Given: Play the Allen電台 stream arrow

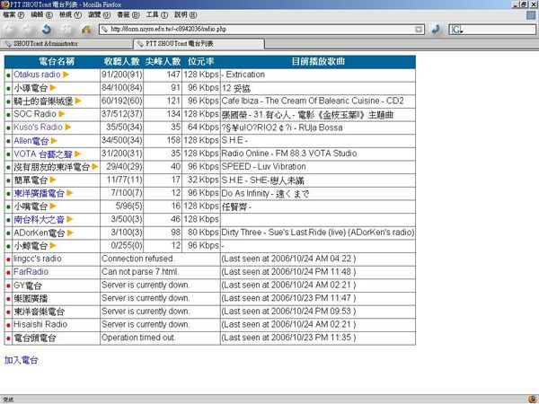Looking at the screenshot, I should click(x=54, y=141).
